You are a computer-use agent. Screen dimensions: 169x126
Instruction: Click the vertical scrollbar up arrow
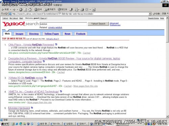pyautogui.click(x=167, y=18)
